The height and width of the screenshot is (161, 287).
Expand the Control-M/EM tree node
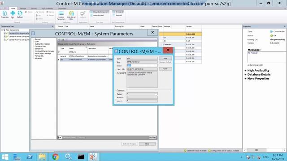point(4,33)
